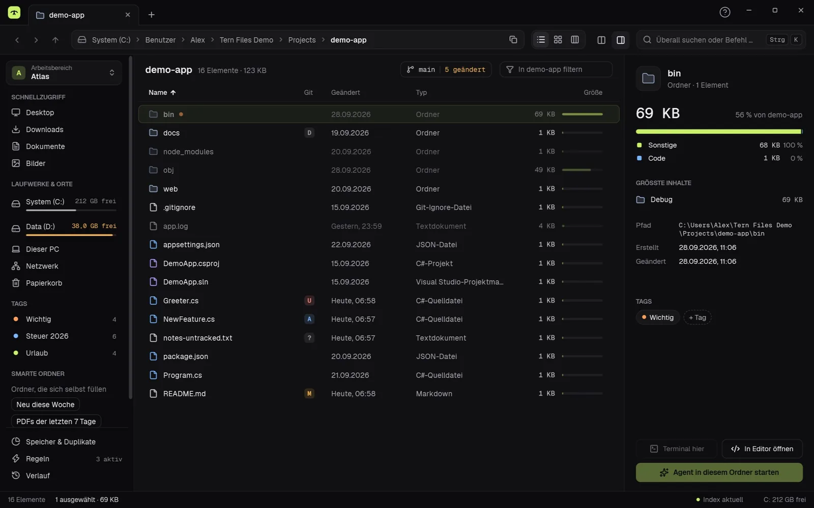Go back using the left arrow
Image resolution: width=814 pixels, height=508 pixels.
17,40
